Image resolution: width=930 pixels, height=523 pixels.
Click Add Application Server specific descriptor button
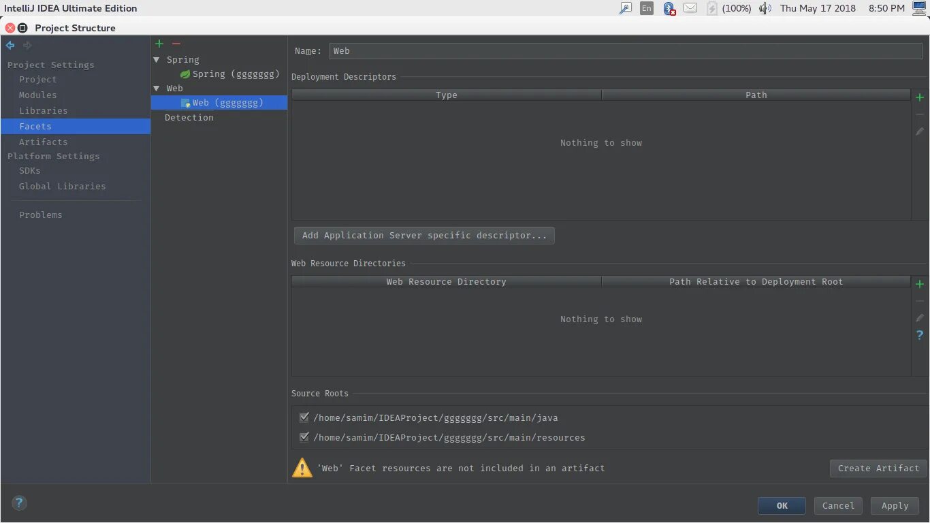click(424, 236)
